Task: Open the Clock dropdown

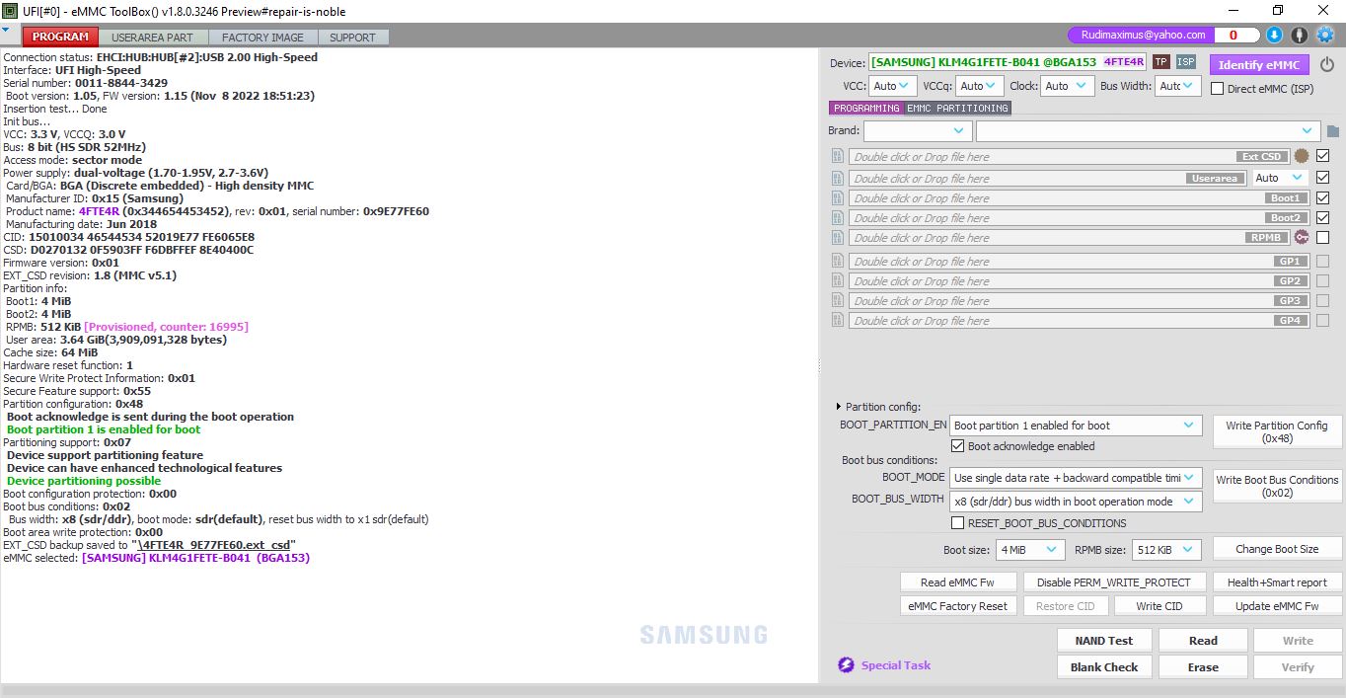Action: click(x=1066, y=86)
